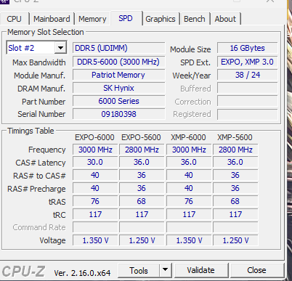Click the XMP-6000 CAS# Latency 36.0 cell
This screenshot has height=281, width=292.
pos(189,162)
